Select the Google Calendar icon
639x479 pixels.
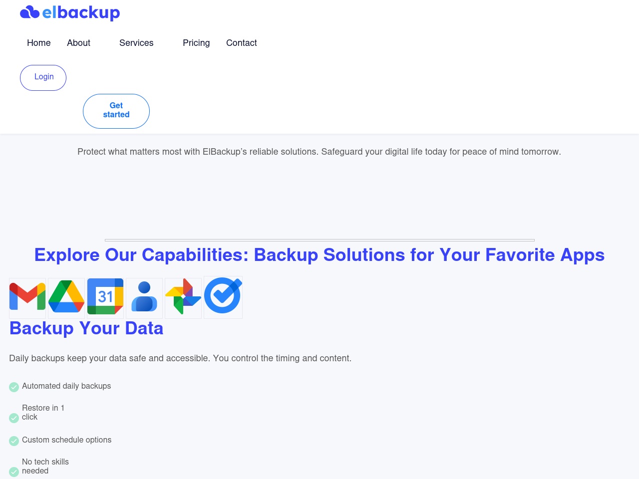click(x=105, y=298)
